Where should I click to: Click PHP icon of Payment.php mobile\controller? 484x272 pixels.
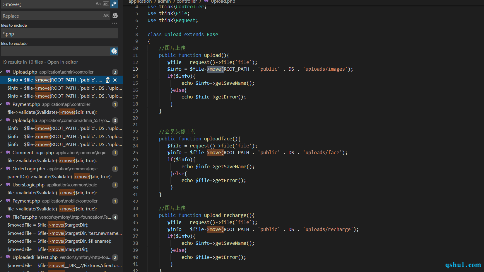pos(8,201)
